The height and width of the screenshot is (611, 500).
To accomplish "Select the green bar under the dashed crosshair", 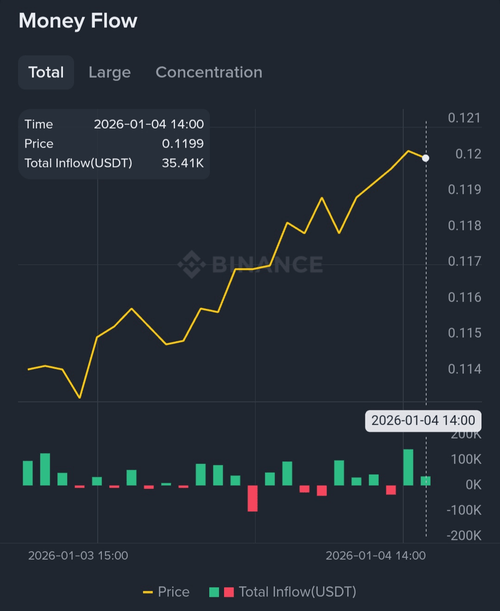I will tap(425, 481).
